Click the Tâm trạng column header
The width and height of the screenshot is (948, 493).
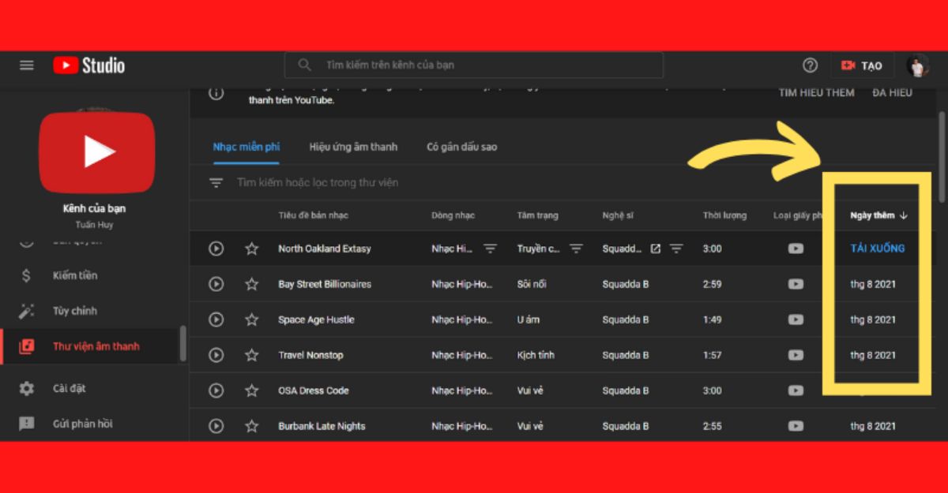(x=538, y=215)
